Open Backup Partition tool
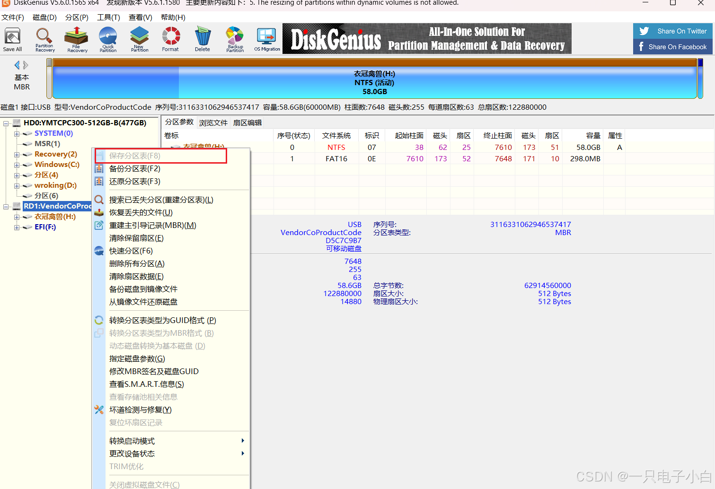 pos(235,39)
